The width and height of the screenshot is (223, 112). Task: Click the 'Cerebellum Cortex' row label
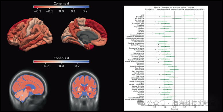point(137,35)
